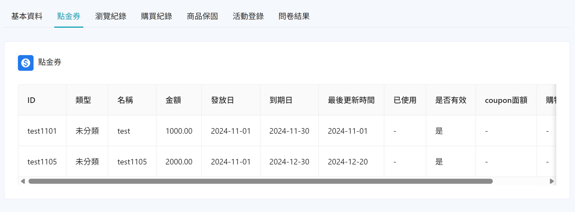This screenshot has height=212, width=575.
Task: Click the coupon面額 column header
Action: coord(506,100)
